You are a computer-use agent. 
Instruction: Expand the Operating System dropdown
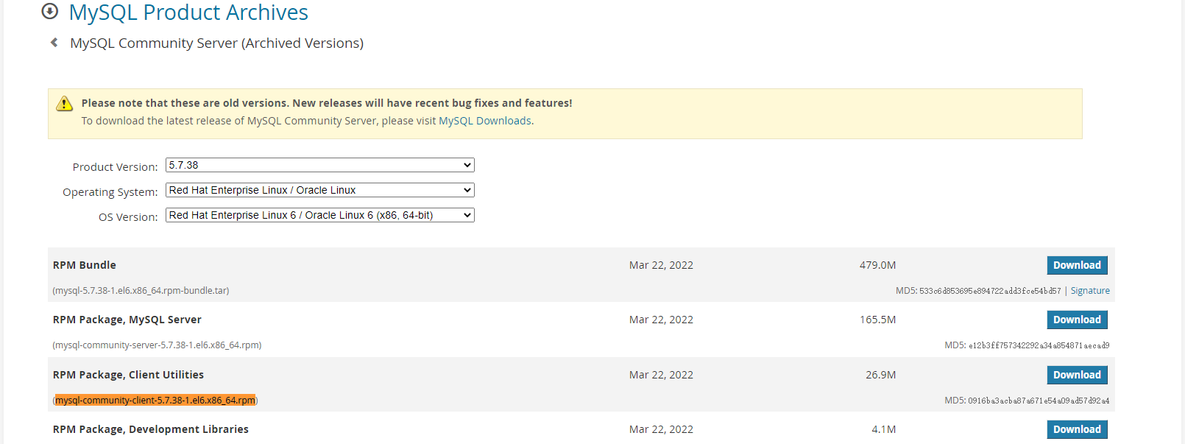pyautogui.click(x=319, y=190)
